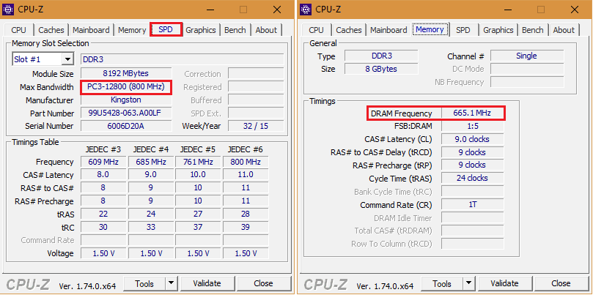593x295 pixels.
Task: Click the Part Number field showing 99U5428-063.A00LF
Action: (x=125, y=113)
